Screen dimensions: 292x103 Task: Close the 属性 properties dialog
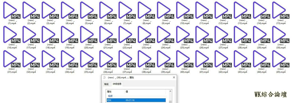[174, 77]
